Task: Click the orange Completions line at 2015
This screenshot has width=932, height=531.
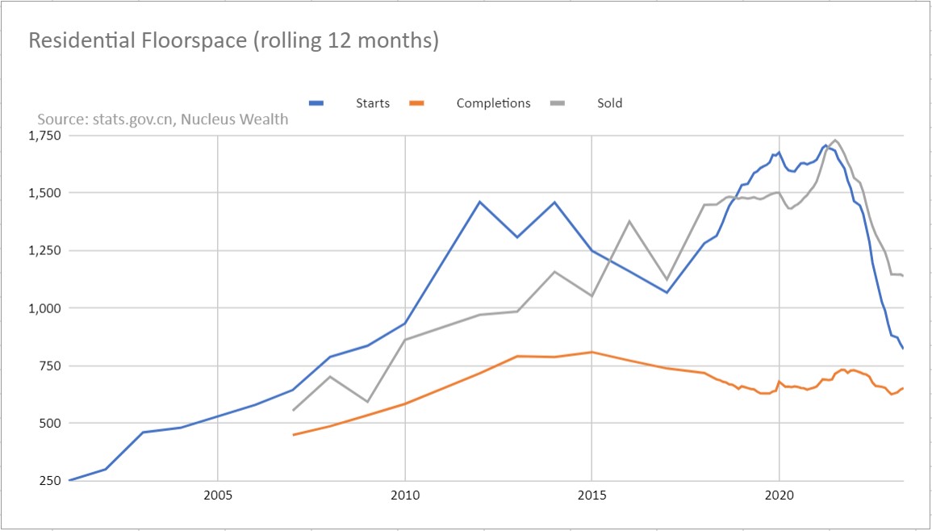Action: pos(592,352)
